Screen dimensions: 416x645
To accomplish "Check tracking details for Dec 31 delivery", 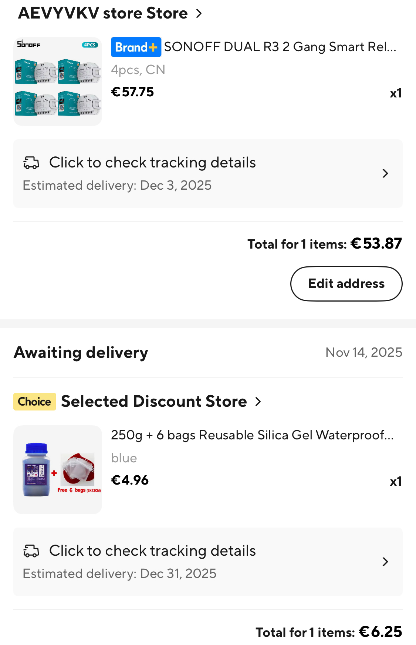I will [152, 551].
